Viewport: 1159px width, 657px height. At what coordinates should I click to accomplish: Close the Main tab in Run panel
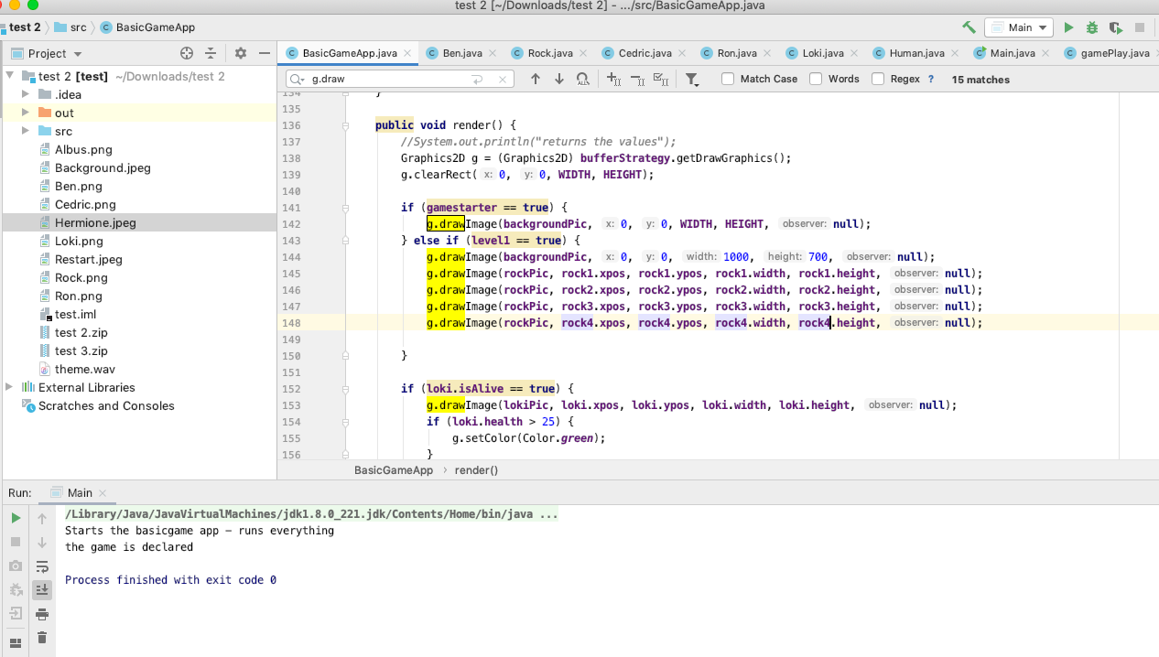tap(103, 493)
